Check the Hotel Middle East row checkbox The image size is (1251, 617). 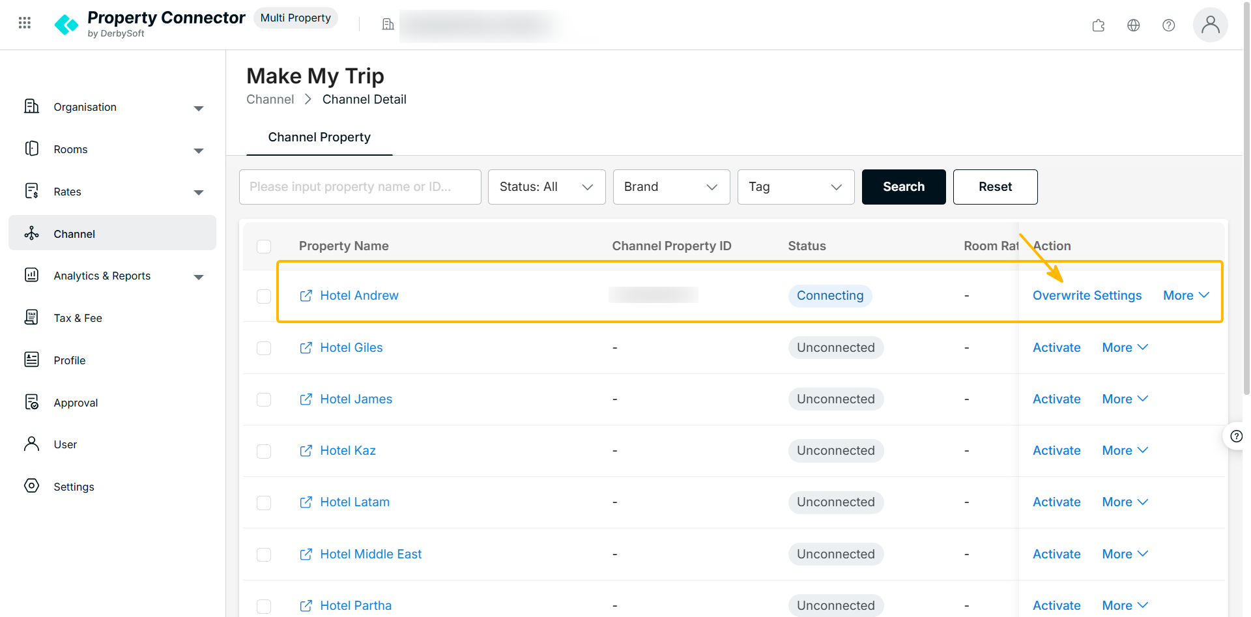pos(264,554)
